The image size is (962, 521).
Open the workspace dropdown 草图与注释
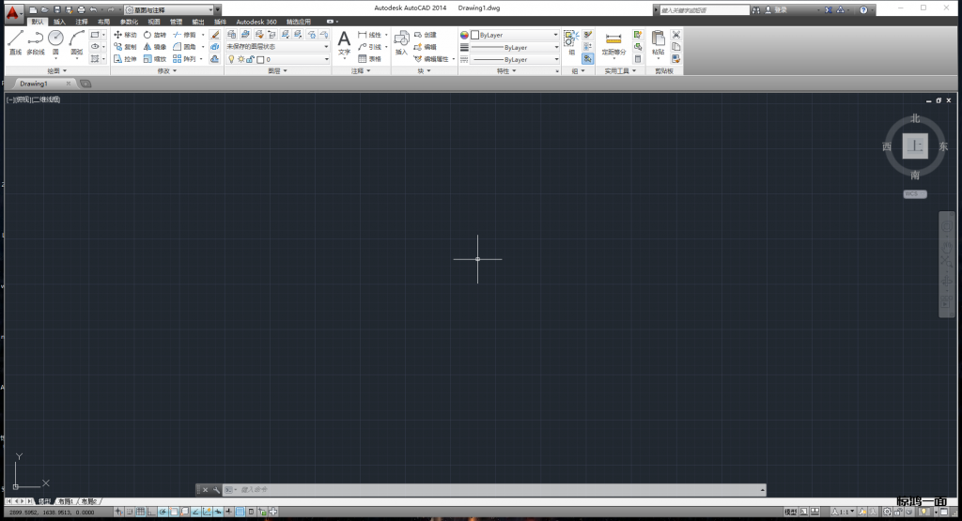coord(171,9)
